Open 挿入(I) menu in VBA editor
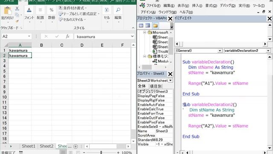The image size is (273, 154). (x=197, y=6)
